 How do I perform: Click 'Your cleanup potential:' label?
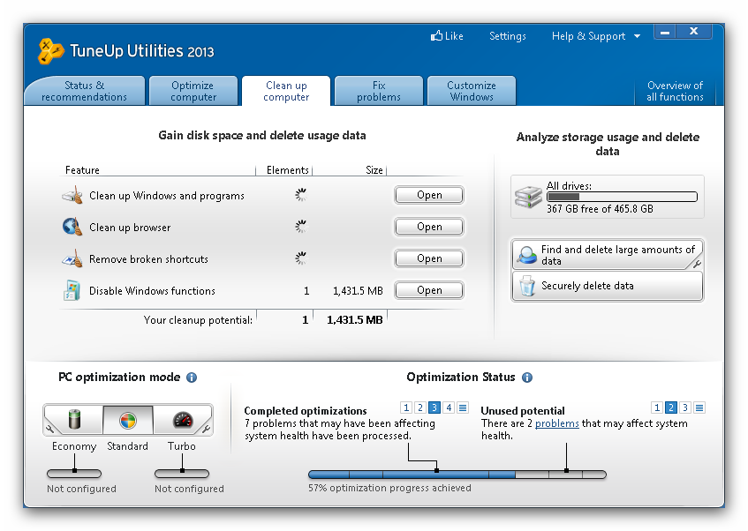[198, 320]
